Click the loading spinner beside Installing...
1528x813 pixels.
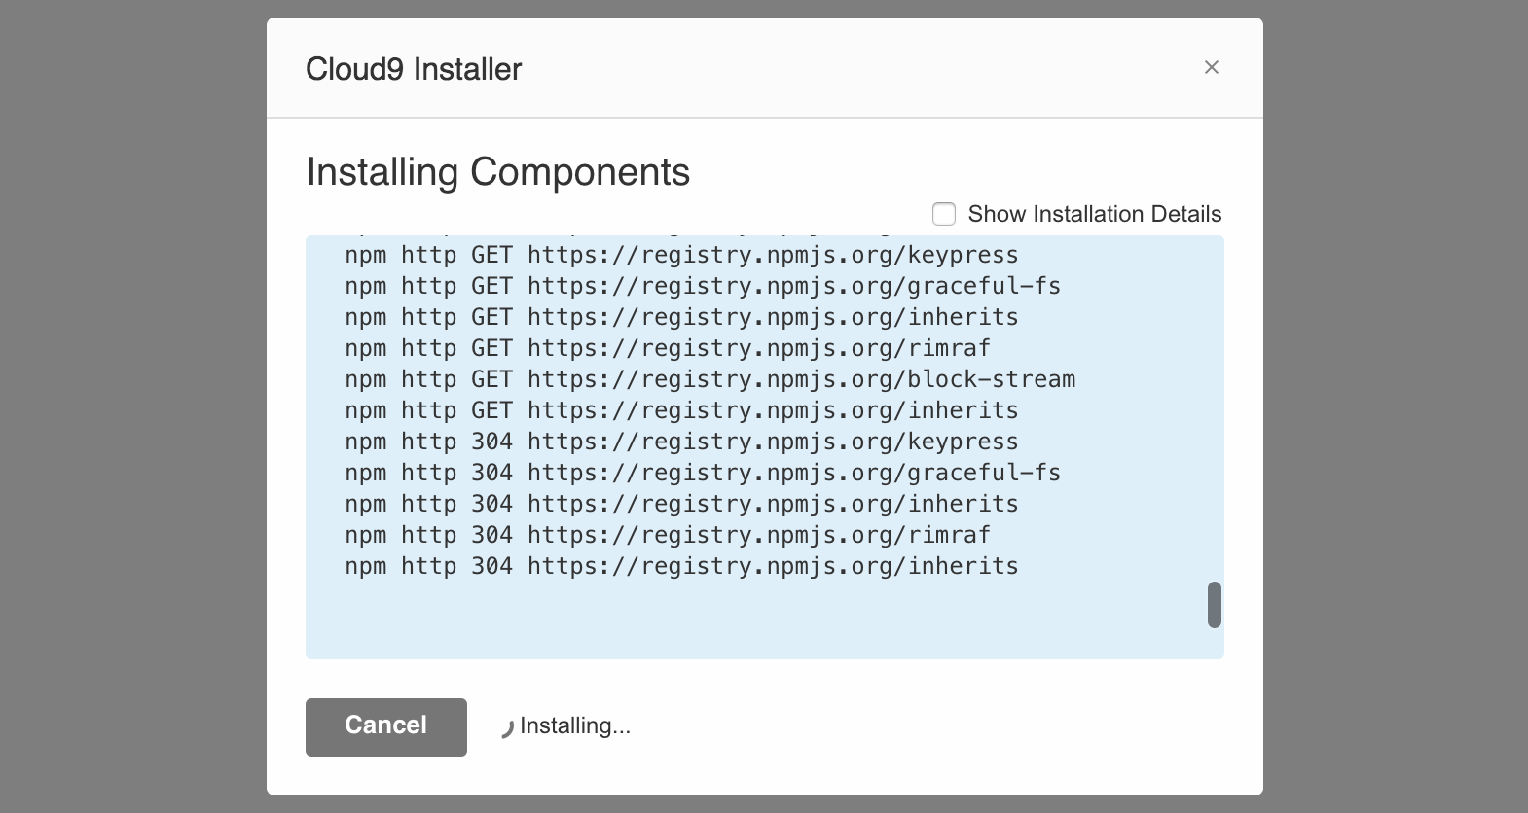(x=506, y=728)
